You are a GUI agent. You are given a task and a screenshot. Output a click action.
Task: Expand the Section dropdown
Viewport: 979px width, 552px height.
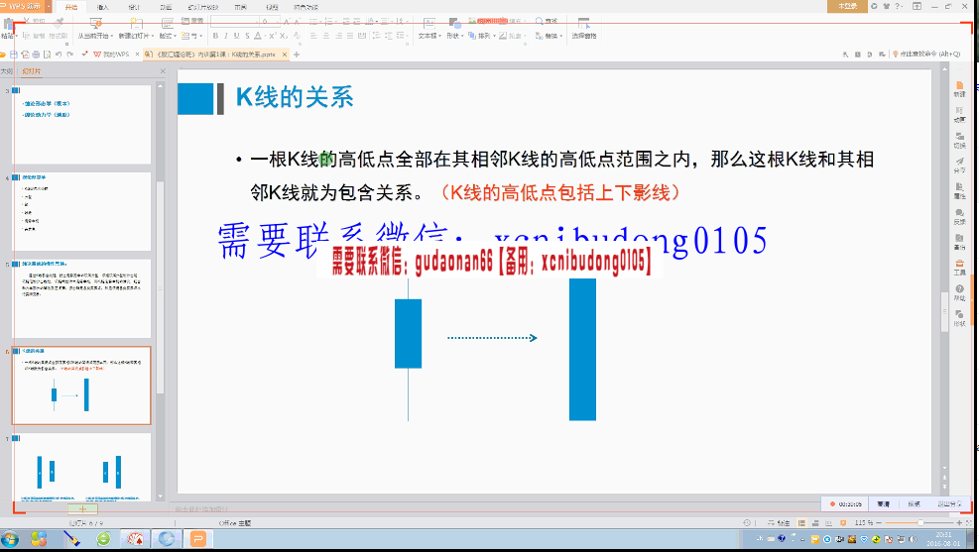(x=191, y=37)
